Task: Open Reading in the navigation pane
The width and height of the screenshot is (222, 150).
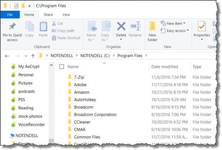Action: [x=26, y=108]
